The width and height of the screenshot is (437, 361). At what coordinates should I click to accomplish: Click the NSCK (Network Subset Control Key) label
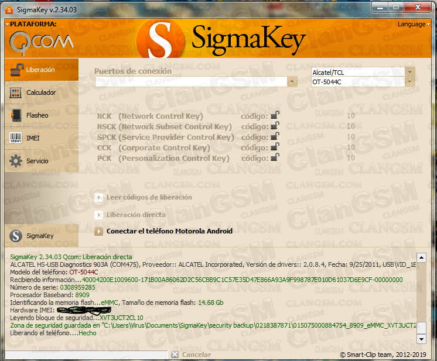pyautogui.click(x=165, y=126)
